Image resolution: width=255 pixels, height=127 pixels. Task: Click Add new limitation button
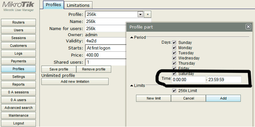point(75,81)
